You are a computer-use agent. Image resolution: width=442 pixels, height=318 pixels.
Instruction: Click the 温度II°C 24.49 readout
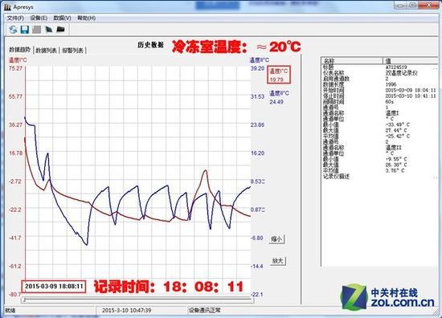(279, 97)
